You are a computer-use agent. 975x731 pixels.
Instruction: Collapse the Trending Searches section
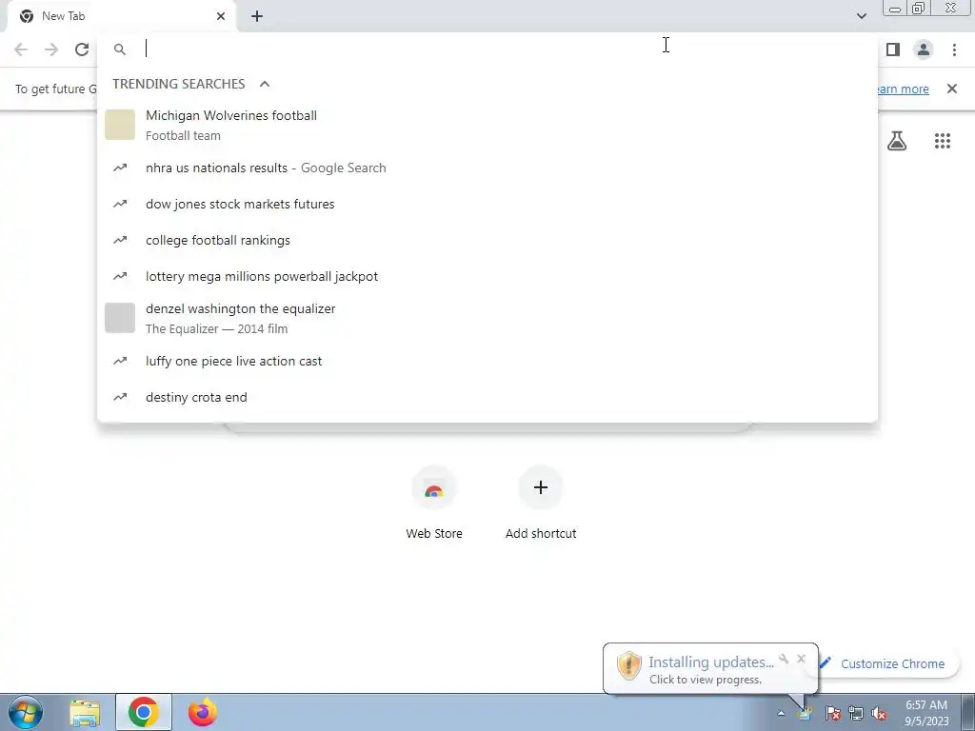coord(265,84)
